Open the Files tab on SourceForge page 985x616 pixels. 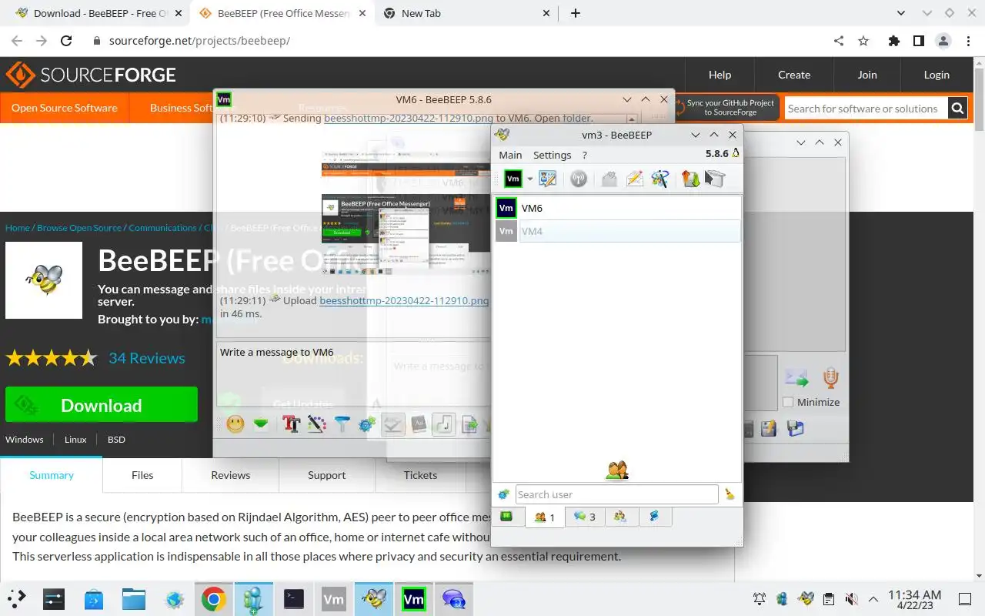coord(142,475)
